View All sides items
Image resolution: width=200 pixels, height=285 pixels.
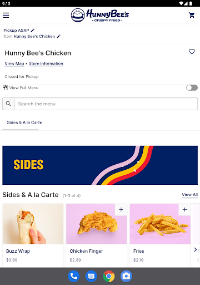pos(190,195)
